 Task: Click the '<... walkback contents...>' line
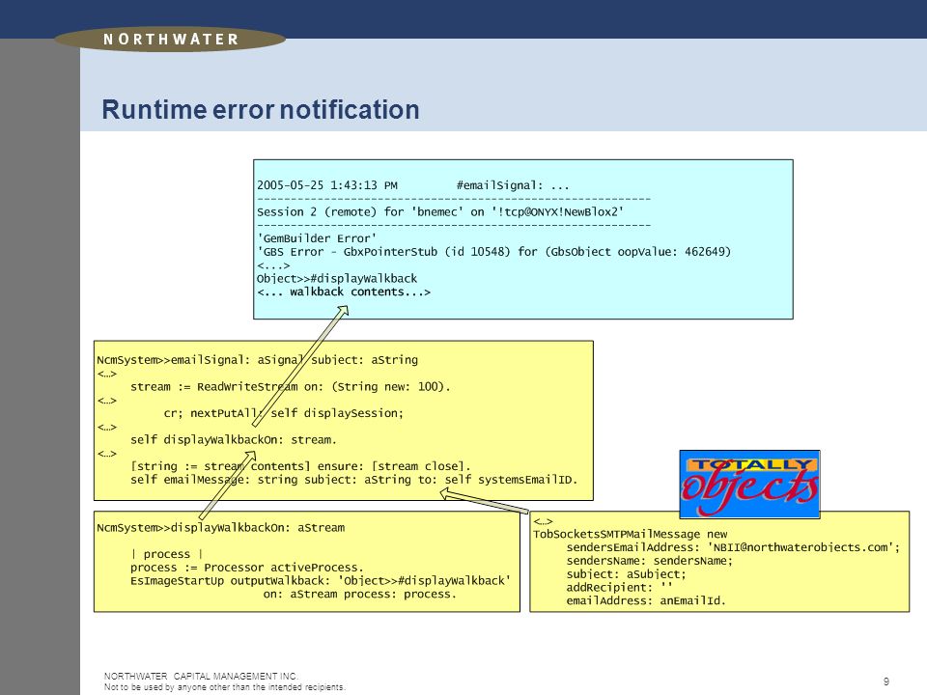point(344,292)
